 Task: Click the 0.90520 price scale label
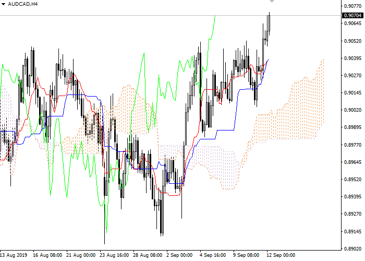tap(352, 41)
